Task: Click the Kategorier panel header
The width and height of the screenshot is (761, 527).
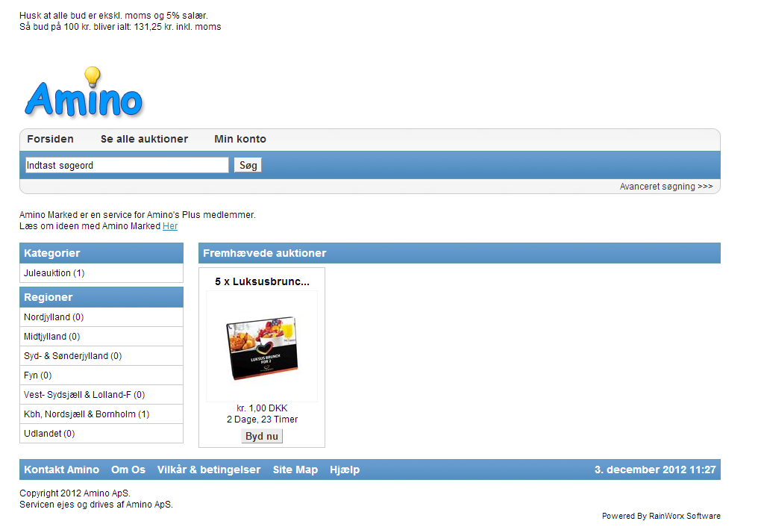Action: (x=101, y=253)
